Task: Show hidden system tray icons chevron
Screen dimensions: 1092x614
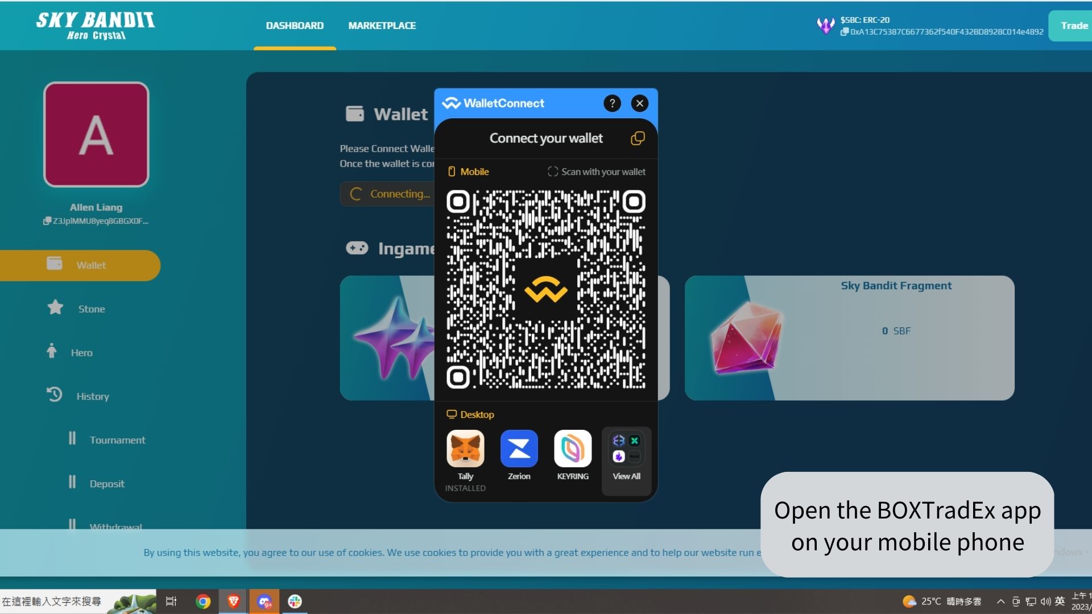Action: point(1000,601)
